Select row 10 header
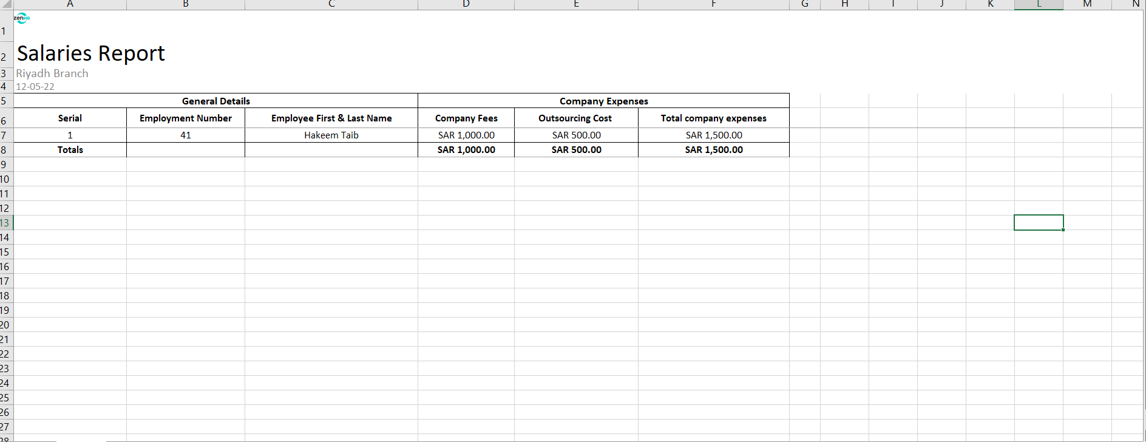Viewport: 1146px width, 442px height. [x=6, y=179]
